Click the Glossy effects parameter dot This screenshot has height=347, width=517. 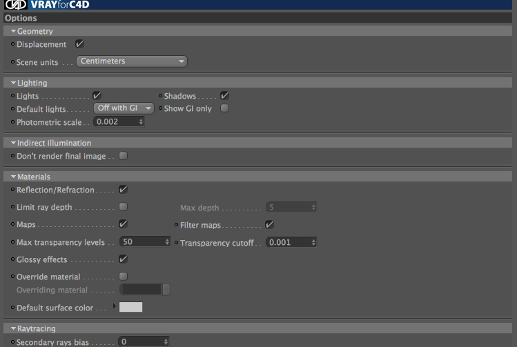pos(13,259)
